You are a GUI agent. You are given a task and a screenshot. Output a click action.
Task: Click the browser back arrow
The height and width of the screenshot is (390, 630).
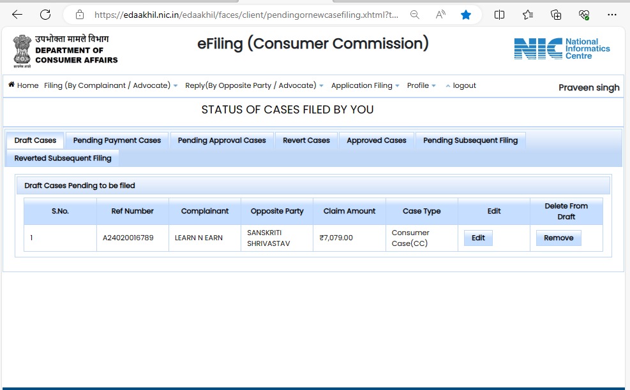(x=17, y=15)
